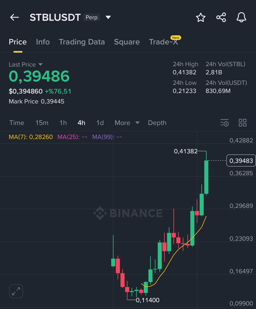Tap the current price tag 0,39483
Screen dimensions: 256x309
point(241,161)
